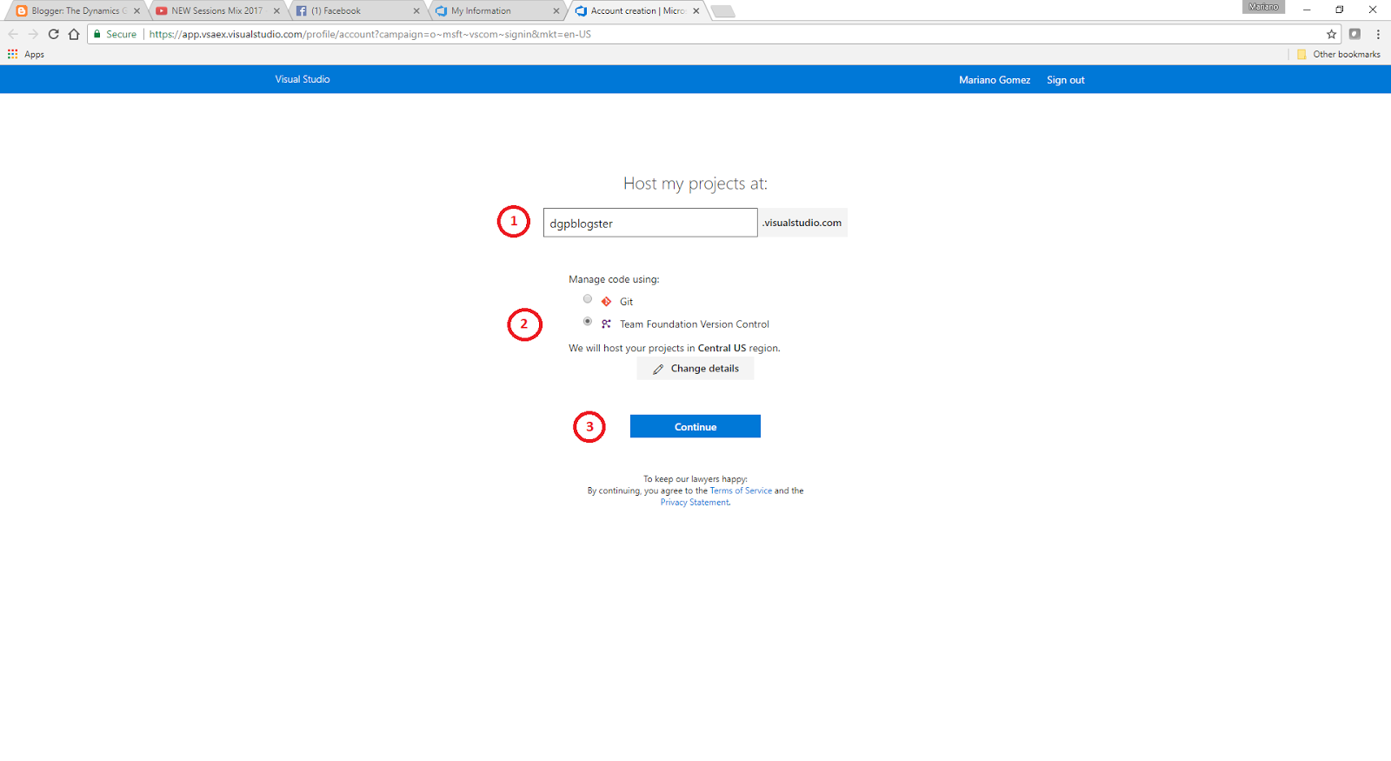Open the Apps grid shortcut
The height and width of the screenshot is (761, 1391).
[26, 54]
